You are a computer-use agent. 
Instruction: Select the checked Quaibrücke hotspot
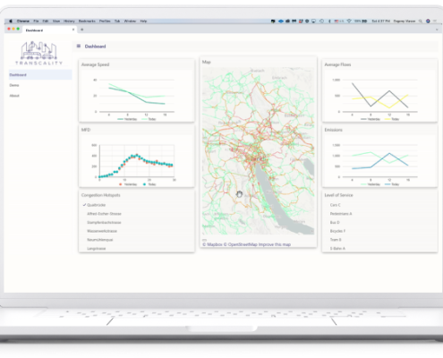(94, 205)
